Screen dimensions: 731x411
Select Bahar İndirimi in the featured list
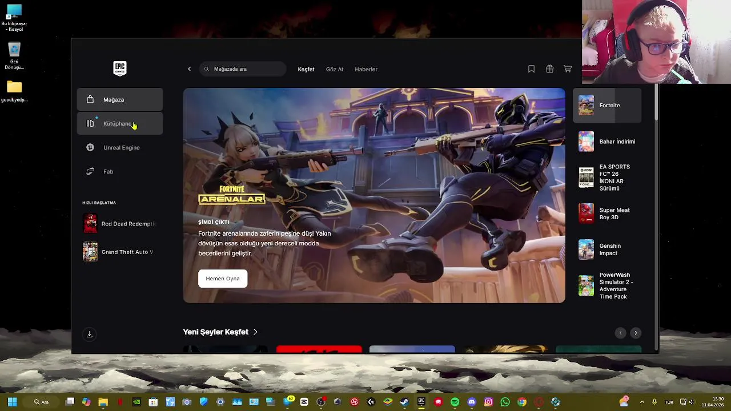coord(607,142)
